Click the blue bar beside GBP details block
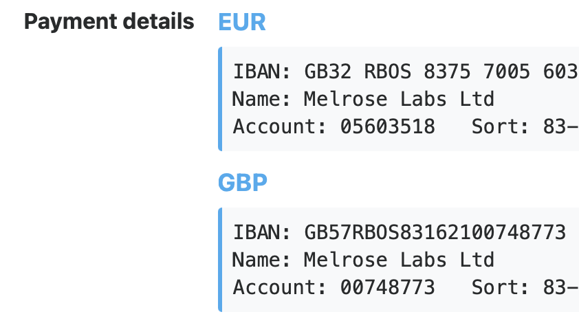Image resolution: width=579 pixels, height=323 pixels. [220, 260]
